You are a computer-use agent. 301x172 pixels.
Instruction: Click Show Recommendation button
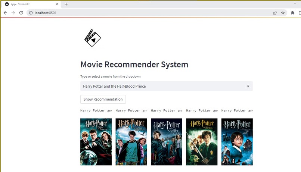(103, 99)
